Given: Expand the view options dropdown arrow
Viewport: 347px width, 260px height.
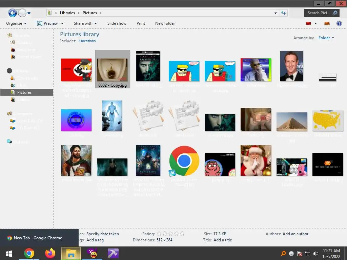Looking at the screenshot, I should click(315, 23).
